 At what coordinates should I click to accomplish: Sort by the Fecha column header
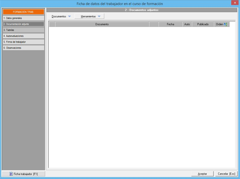(170, 24)
